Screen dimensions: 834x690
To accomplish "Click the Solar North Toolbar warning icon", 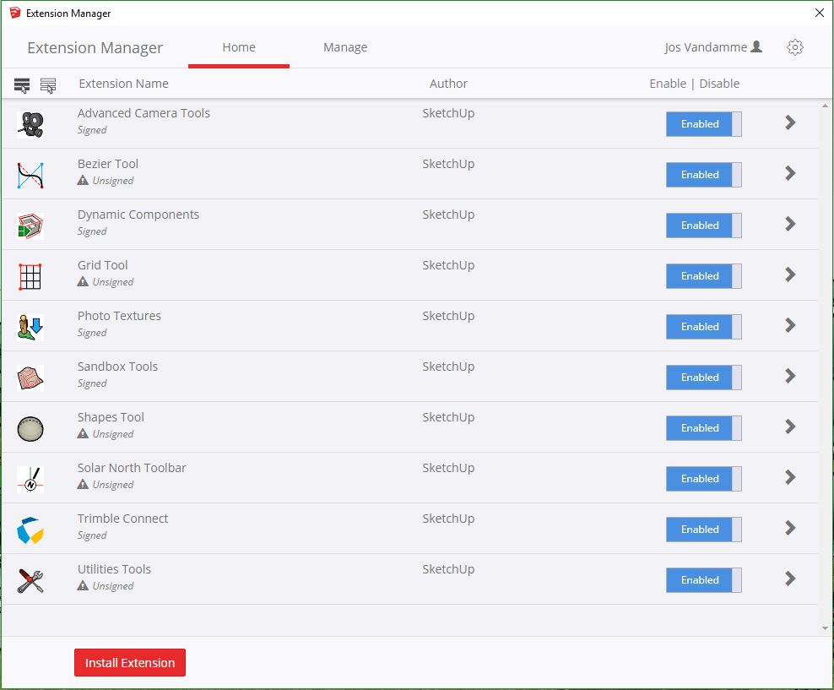I will [x=83, y=484].
